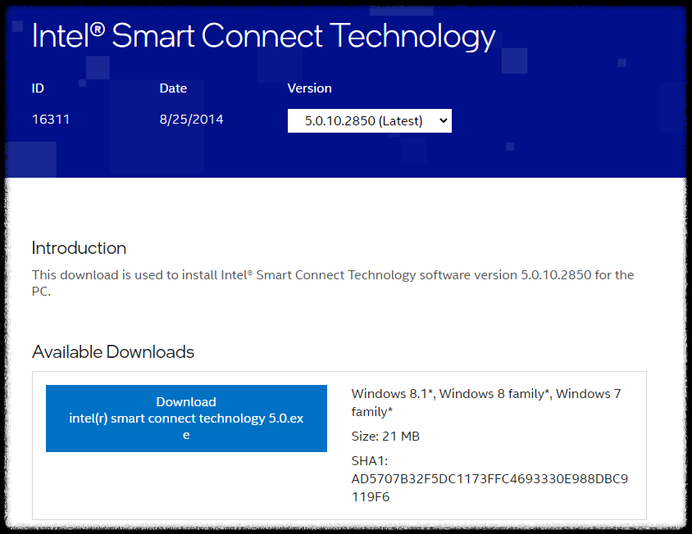Click the Available Downloads heading
The image size is (692, 534).
coord(113,352)
